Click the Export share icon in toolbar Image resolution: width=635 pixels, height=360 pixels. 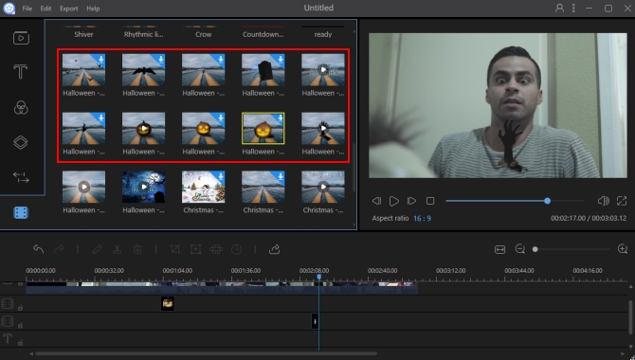click(x=274, y=249)
